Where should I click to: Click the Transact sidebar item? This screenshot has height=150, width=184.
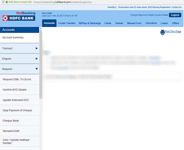click(20, 48)
